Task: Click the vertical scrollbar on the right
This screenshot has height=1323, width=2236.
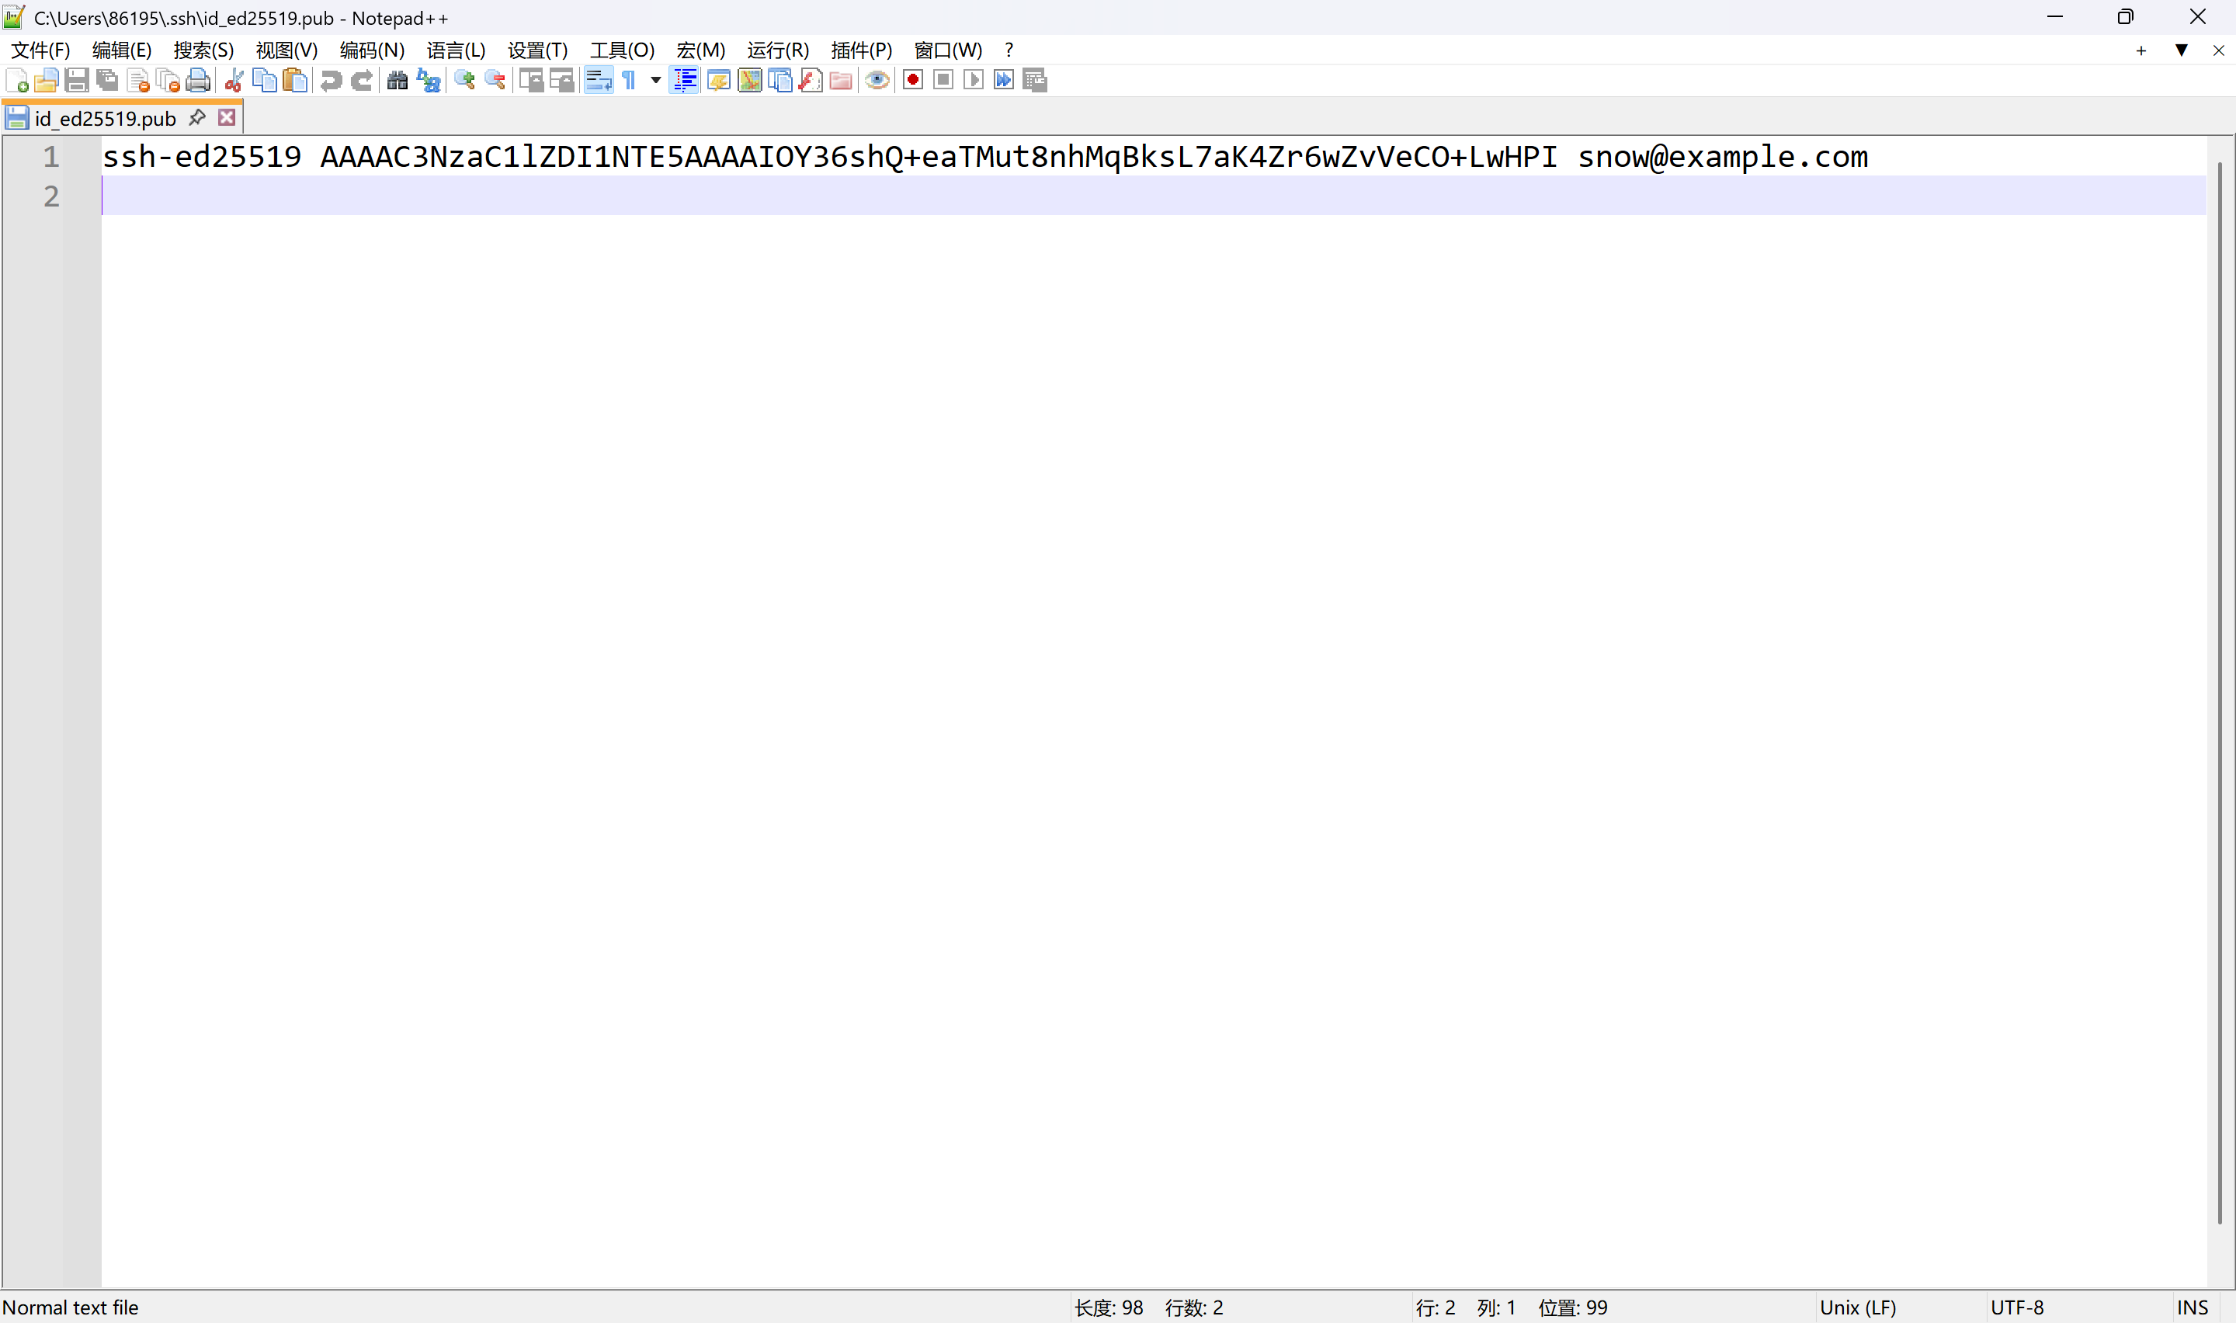Action: [2219, 692]
